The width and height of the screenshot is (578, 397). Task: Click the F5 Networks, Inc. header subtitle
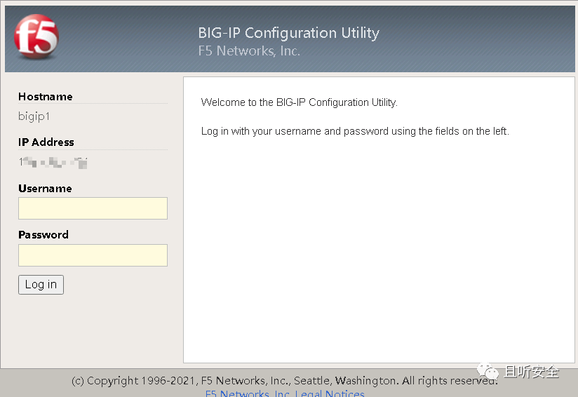pyautogui.click(x=249, y=51)
